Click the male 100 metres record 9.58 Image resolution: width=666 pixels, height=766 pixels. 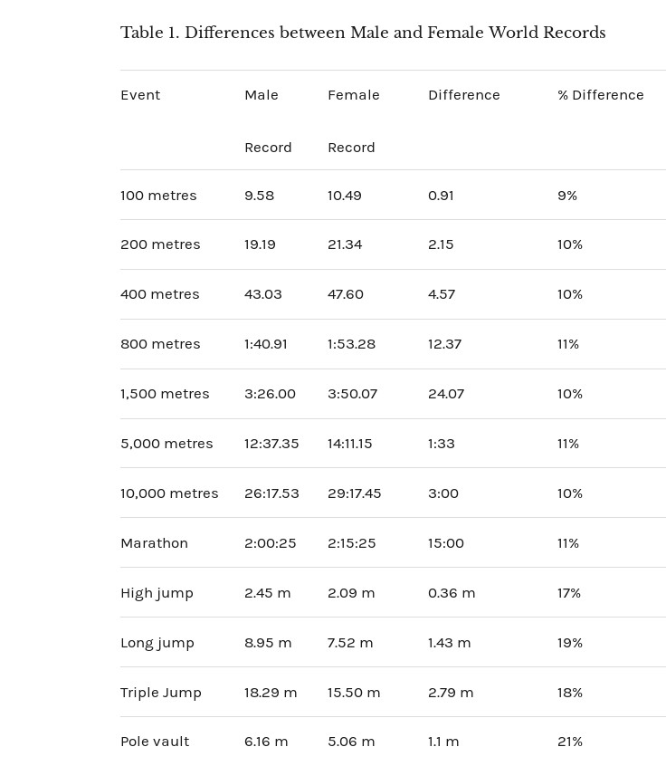(259, 196)
